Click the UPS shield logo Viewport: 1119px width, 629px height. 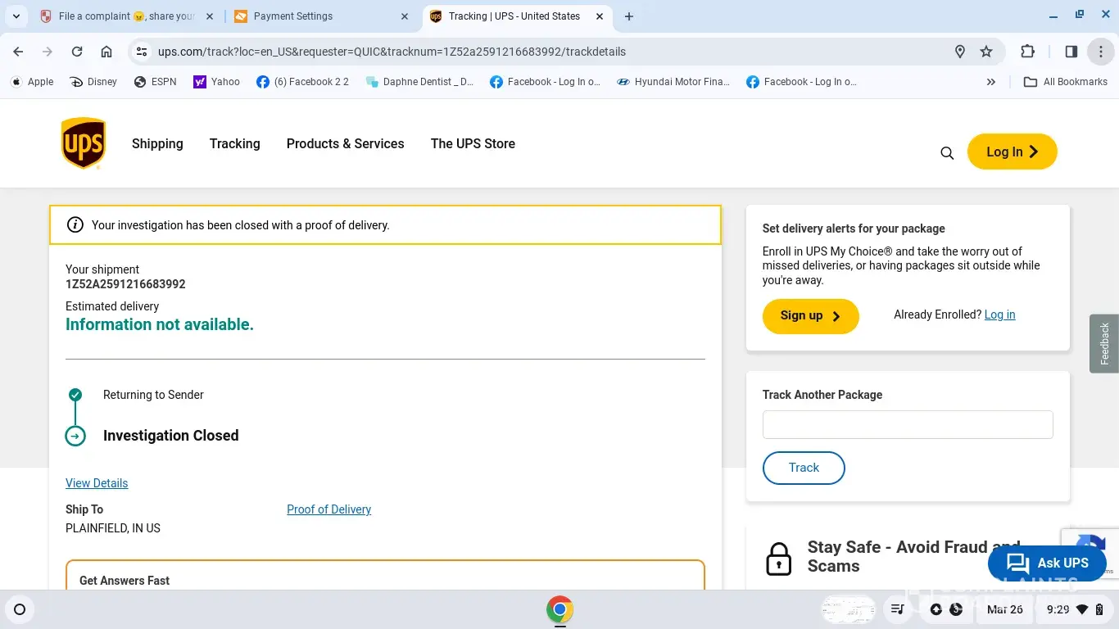pos(83,143)
